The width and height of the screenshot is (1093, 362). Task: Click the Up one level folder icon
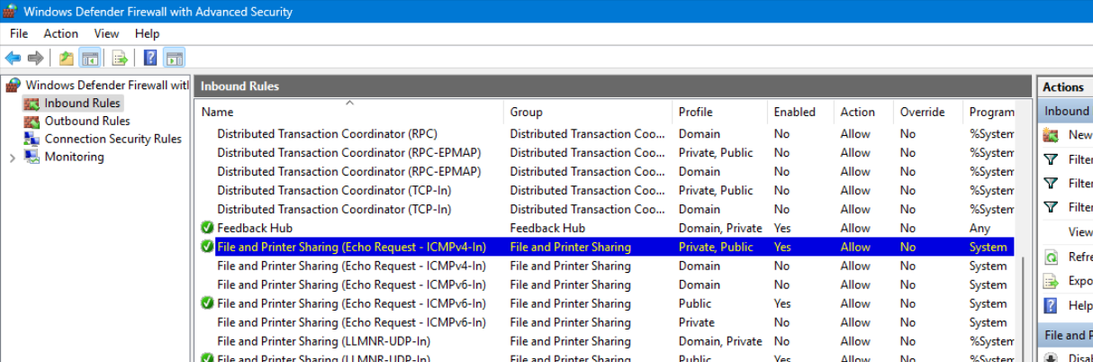[x=66, y=59]
